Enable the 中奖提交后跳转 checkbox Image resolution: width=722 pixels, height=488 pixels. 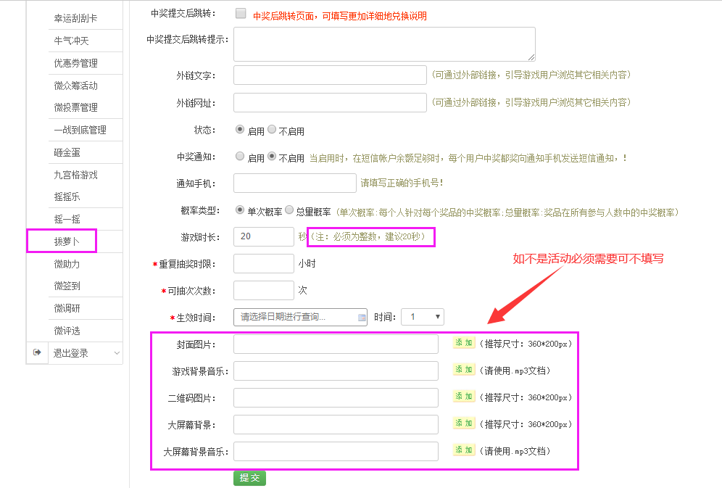coord(241,13)
